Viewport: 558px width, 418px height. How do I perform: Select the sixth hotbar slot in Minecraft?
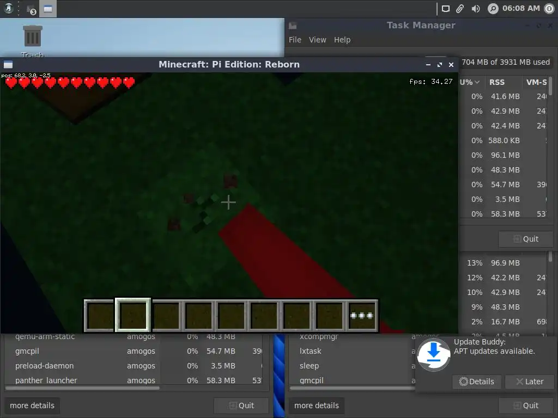(x=264, y=315)
